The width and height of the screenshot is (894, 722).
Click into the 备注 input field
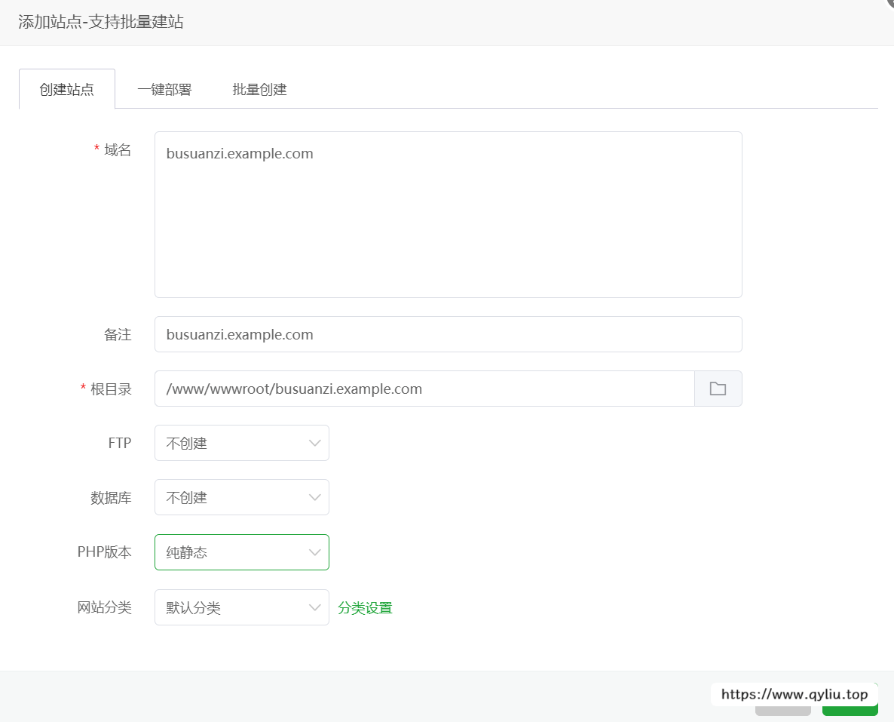pos(448,334)
